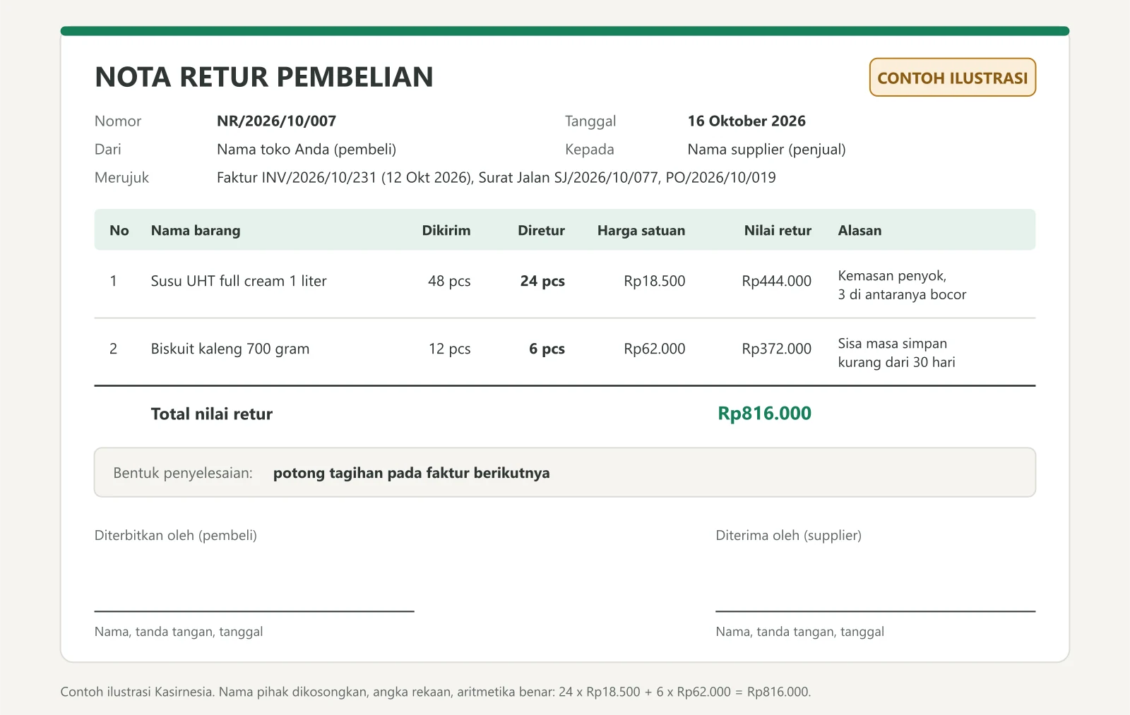Click 'Nama supplier (penjual)' value
Image resolution: width=1130 pixels, height=715 pixels.
(766, 150)
